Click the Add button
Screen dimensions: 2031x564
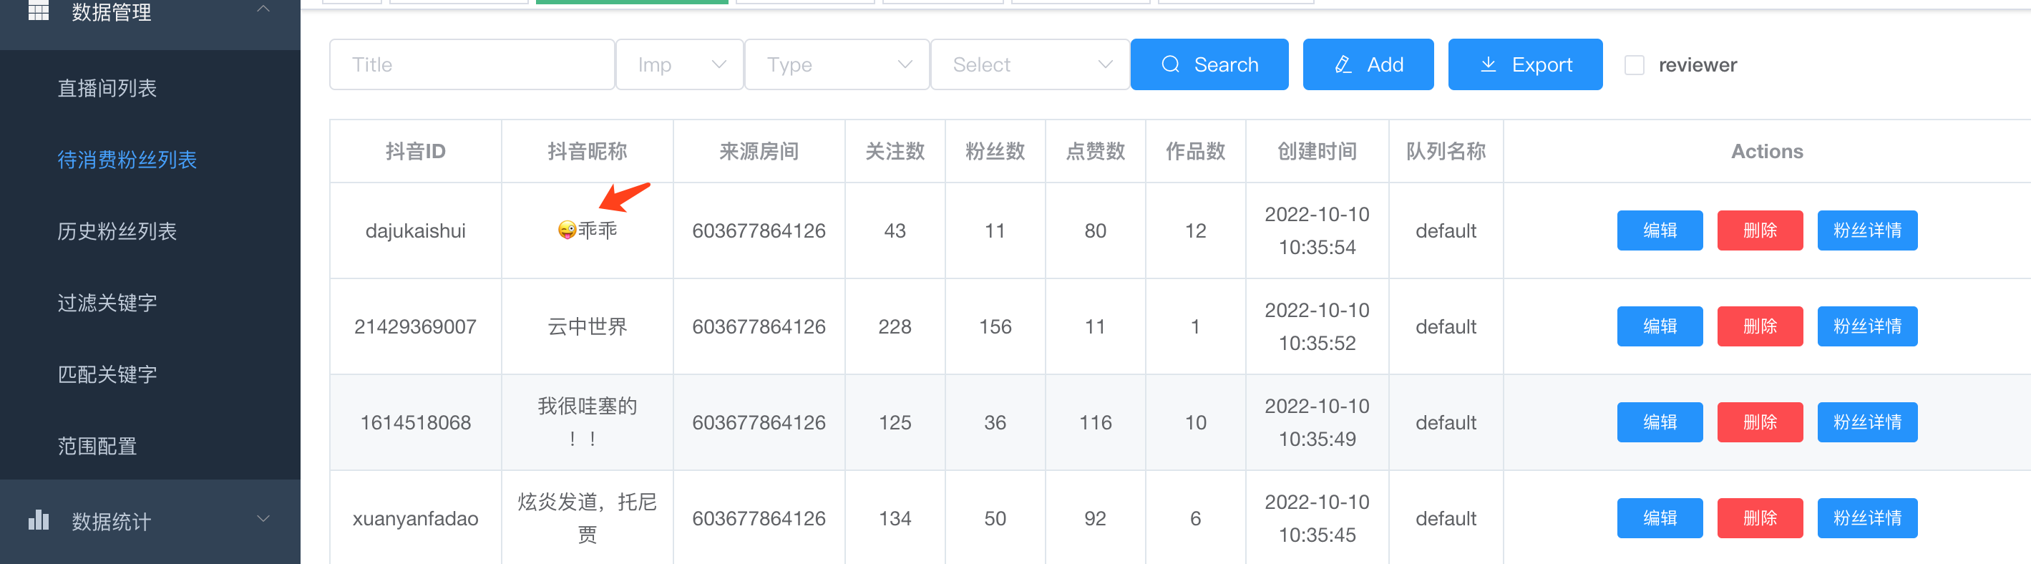(x=1368, y=64)
